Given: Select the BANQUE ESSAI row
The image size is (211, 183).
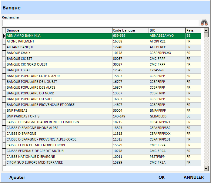Looking at the screenshot, I should pos(102,70).
